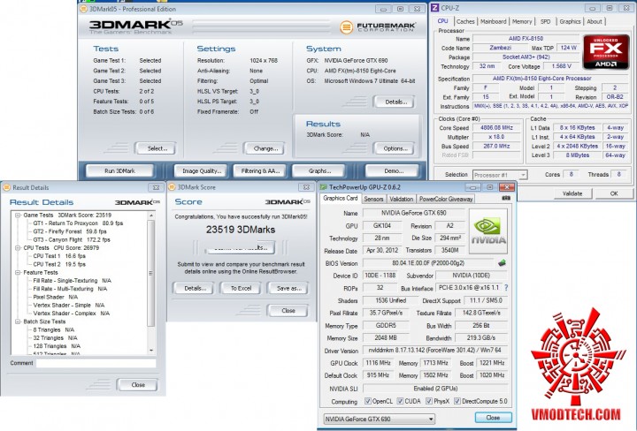
Task: Click the Result Details scrollbar down arrow
Action: click(x=151, y=351)
